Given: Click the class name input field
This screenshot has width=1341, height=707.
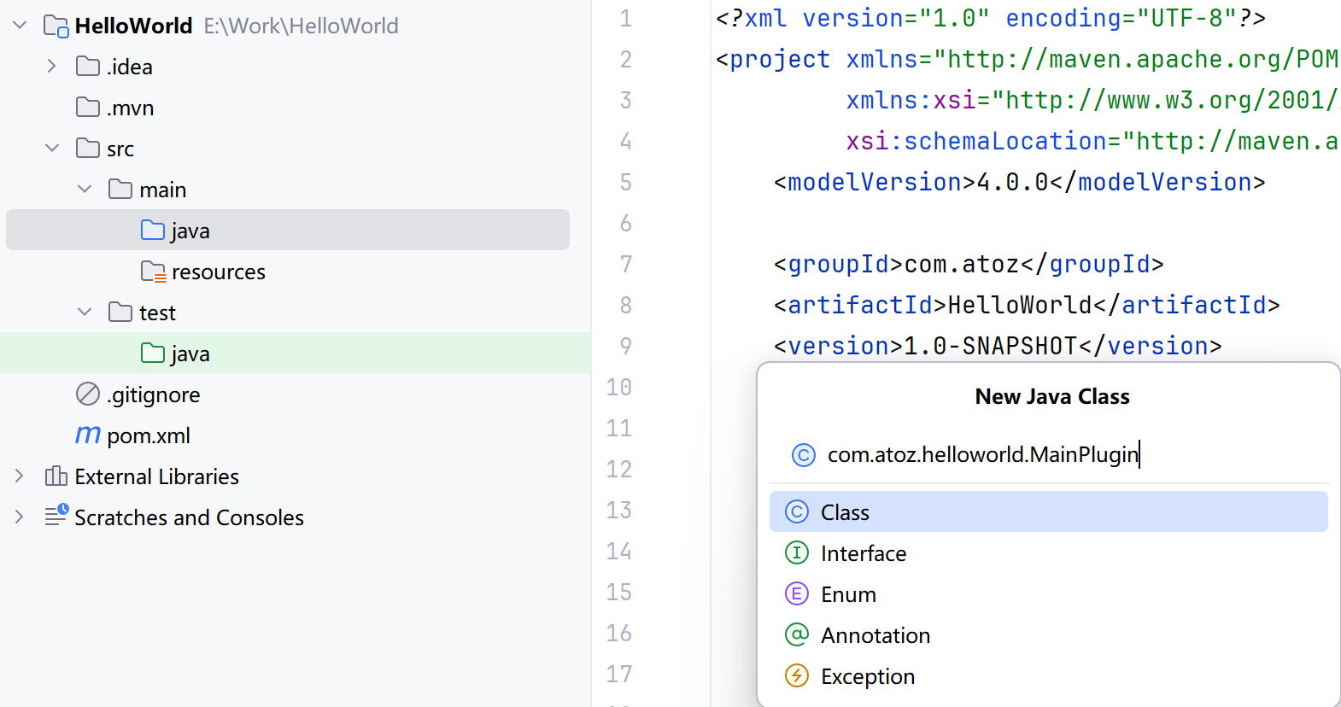Looking at the screenshot, I should (x=982, y=454).
